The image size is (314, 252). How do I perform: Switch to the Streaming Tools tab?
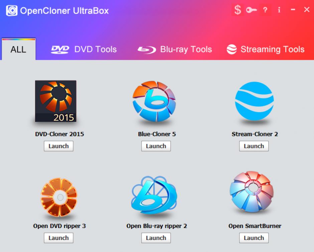[x=266, y=49]
